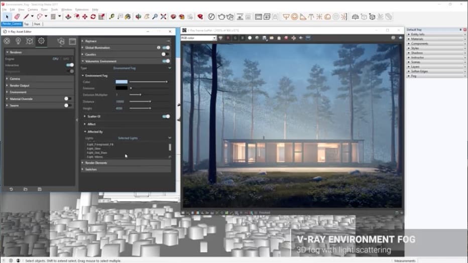Toggle Progressive rendering switch
This screenshot has width=468, height=263.
point(70,71)
